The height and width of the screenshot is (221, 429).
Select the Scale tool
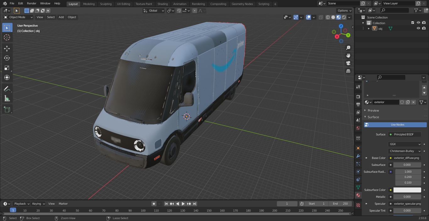(x=7, y=68)
